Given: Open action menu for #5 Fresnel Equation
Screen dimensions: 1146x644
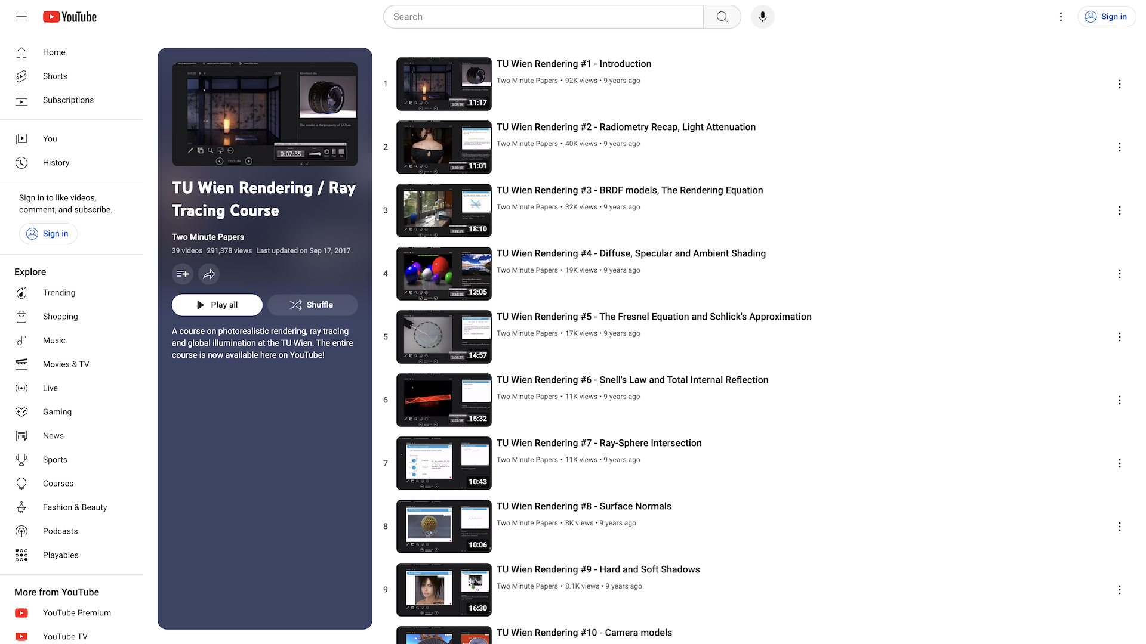Looking at the screenshot, I should click(x=1120, y=337).
